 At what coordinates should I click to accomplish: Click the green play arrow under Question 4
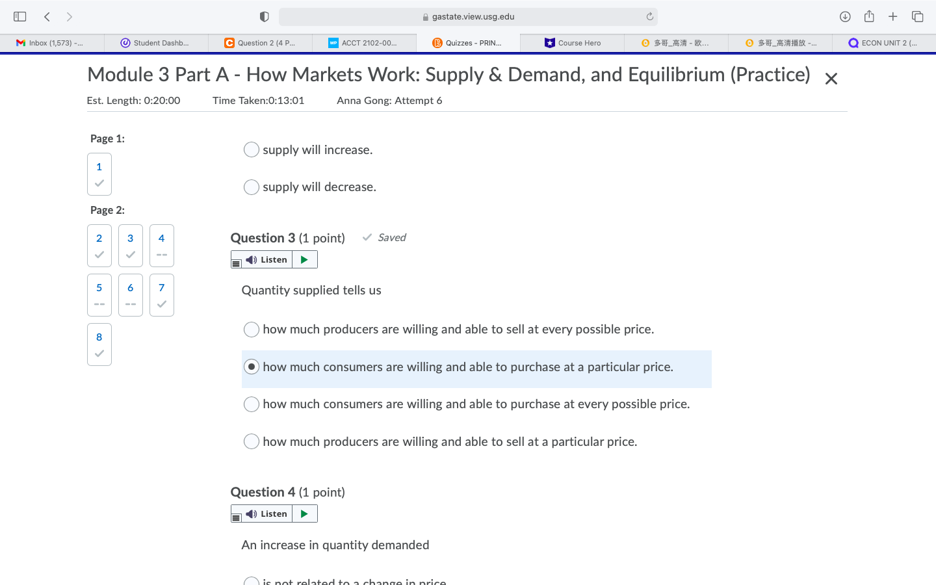point(304,513)
